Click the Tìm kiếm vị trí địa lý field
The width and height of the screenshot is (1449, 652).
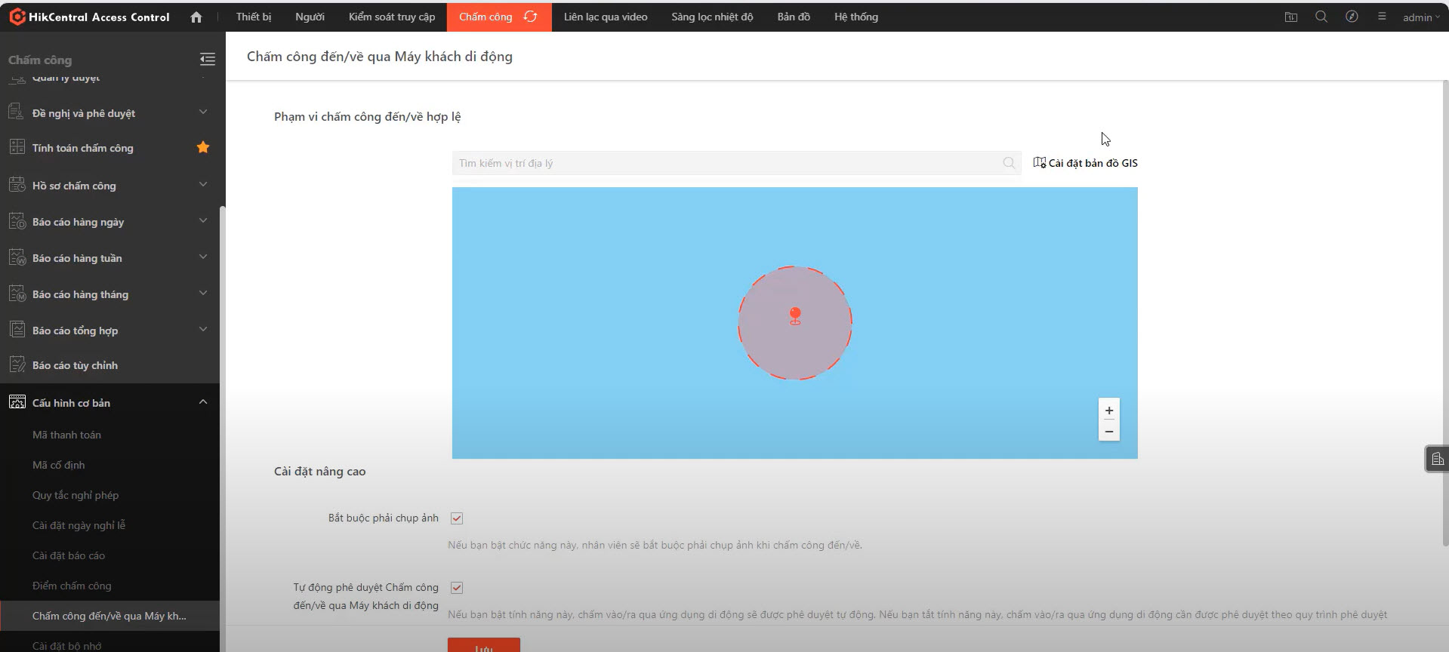pos(725,163)
